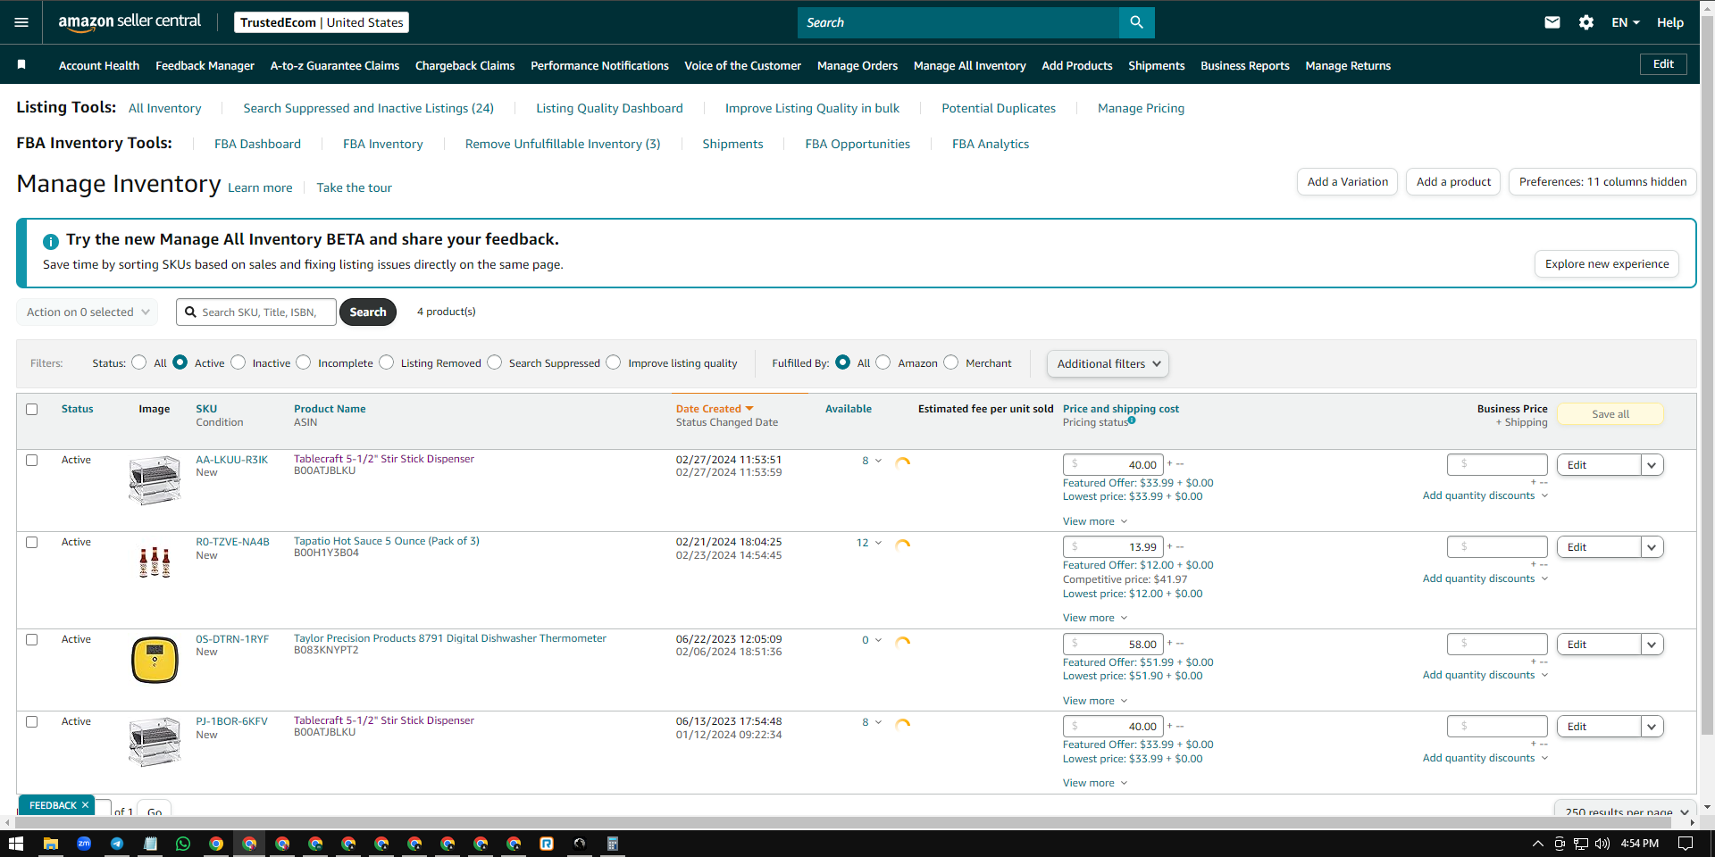Expand the Additional filters dropdown
Viewport: 1715px width, 857px height.
click(x=1108, y=363)
